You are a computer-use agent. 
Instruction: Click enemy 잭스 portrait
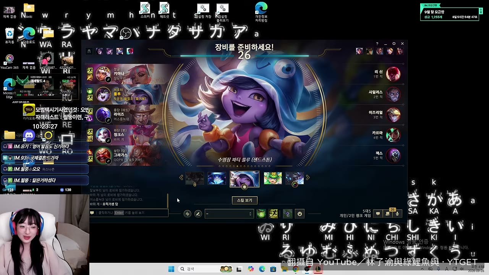pos(393,155)
